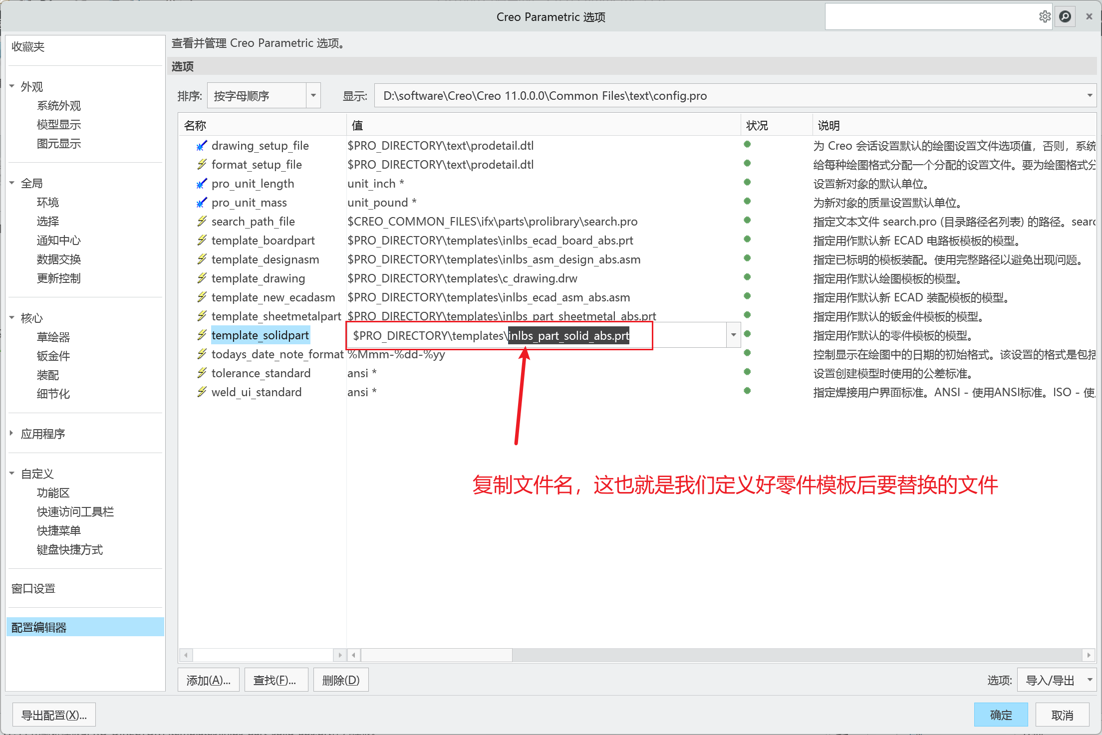Click the wand icon beside pro_unit_length
This screenshot has height=735, width=1102.
point(202,184)
